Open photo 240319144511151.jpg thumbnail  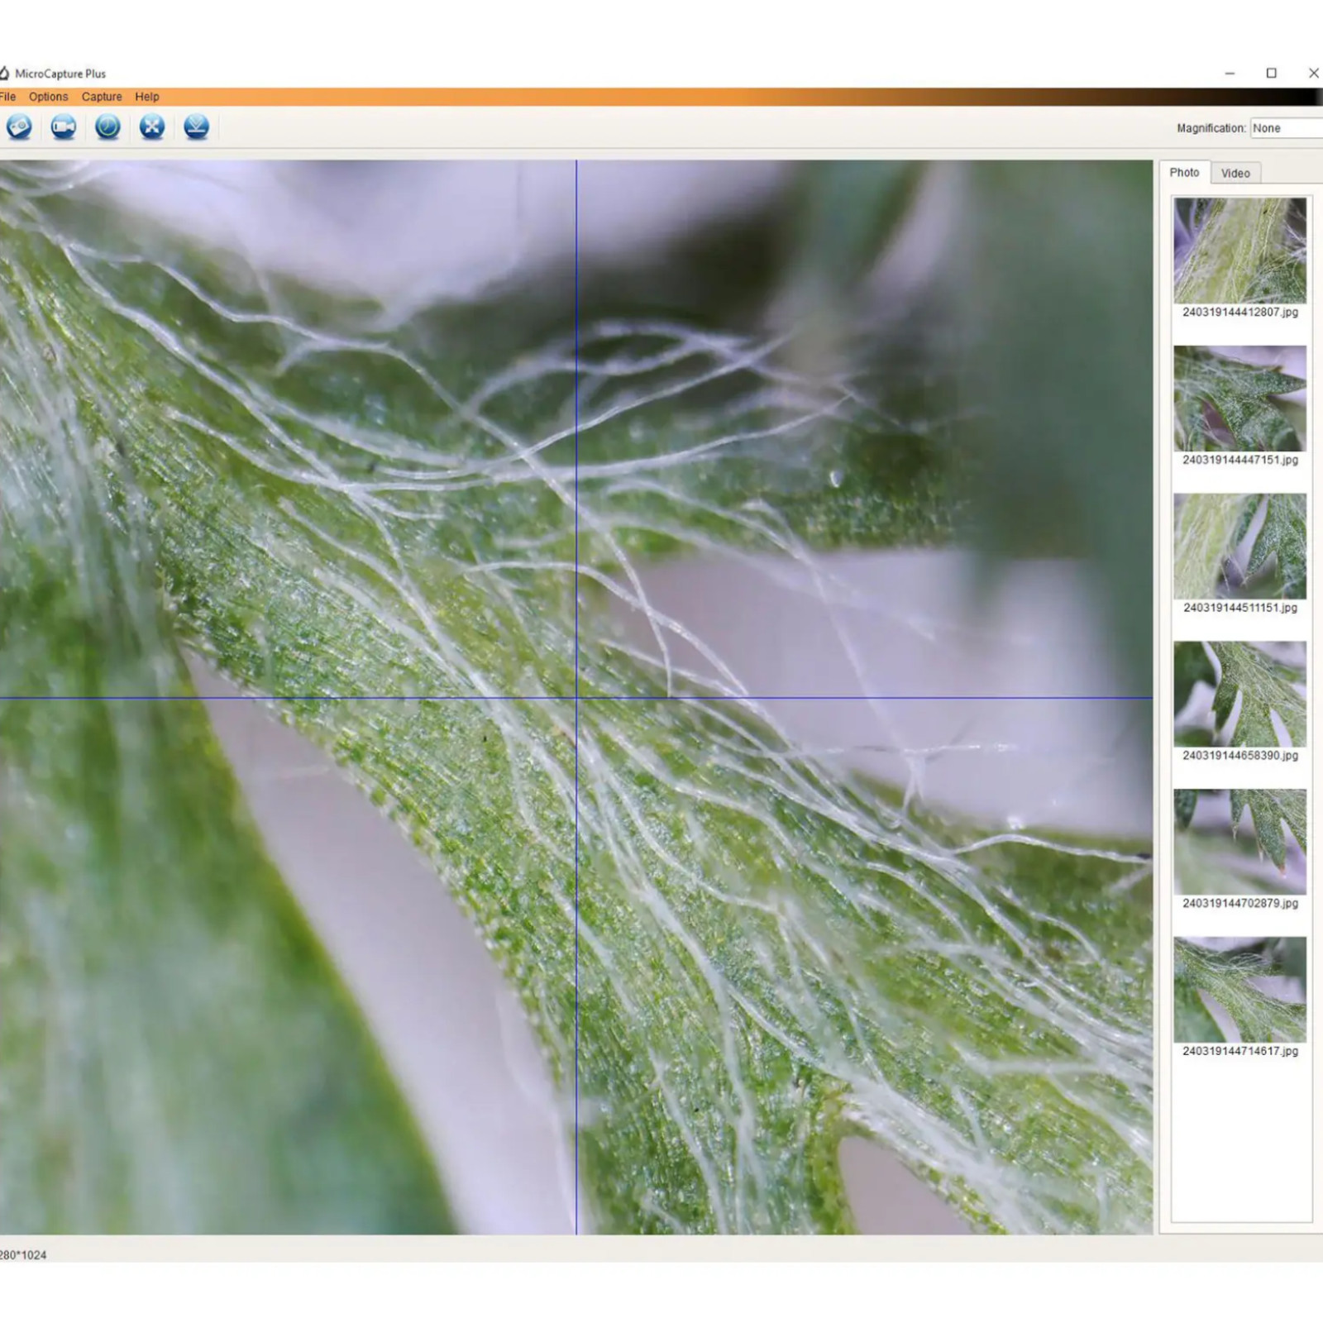pyautogui.click(x=1239, y=547)
